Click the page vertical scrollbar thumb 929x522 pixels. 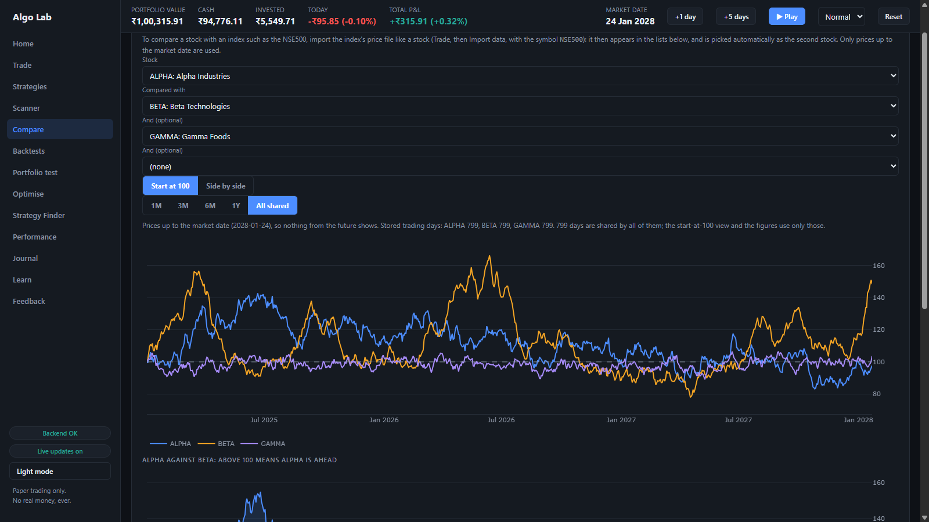924,171
